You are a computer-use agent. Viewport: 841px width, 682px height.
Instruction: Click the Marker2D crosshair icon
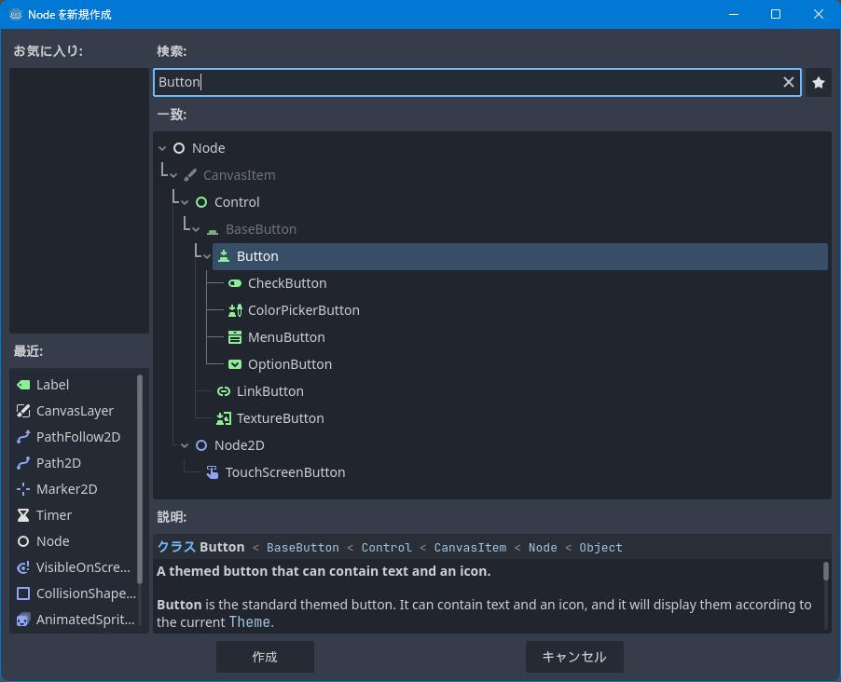click(23, 489)
